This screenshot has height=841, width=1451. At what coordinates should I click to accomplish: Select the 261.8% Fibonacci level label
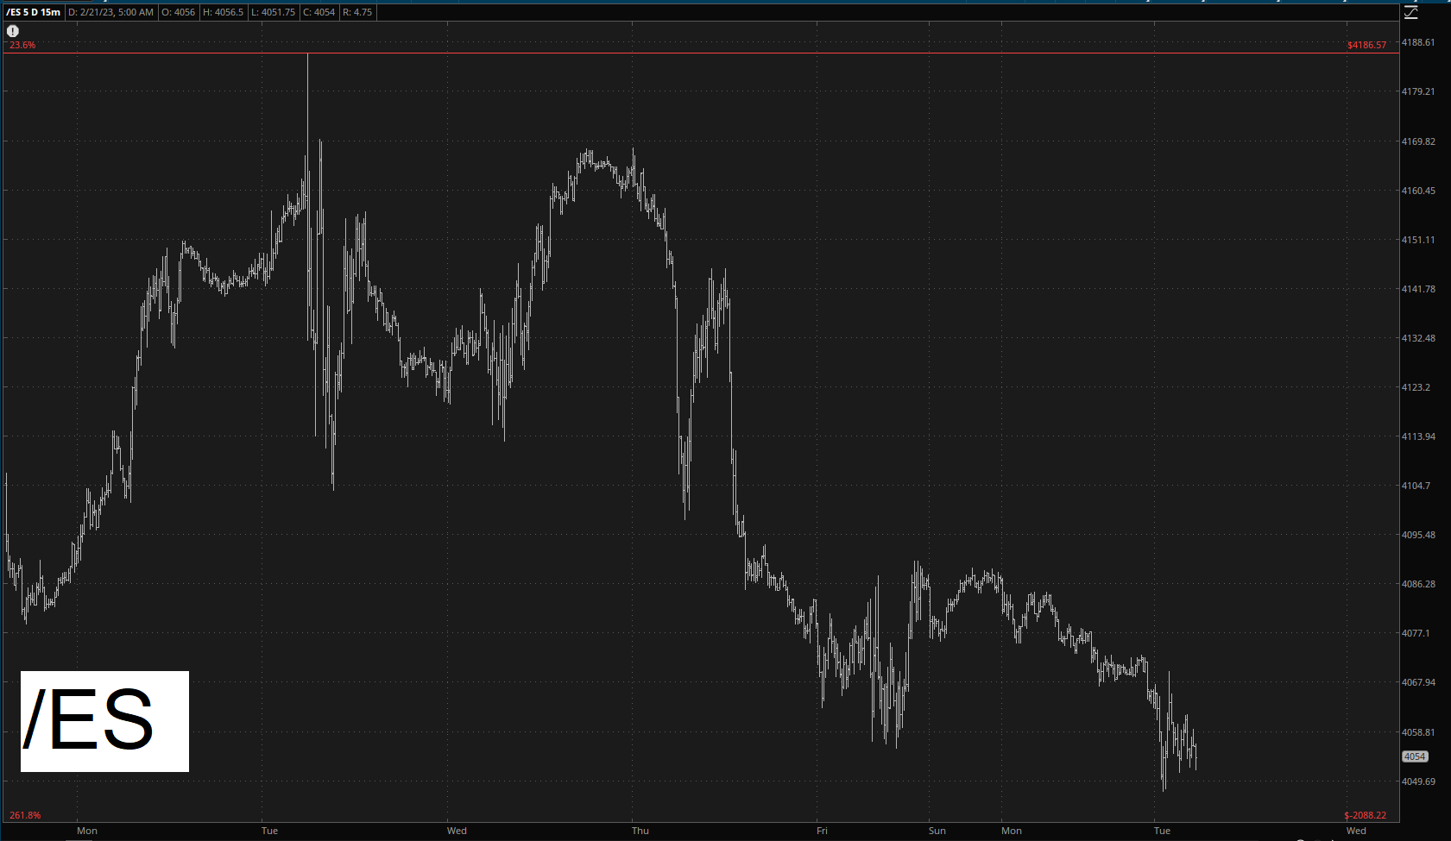(x=25, y=815)
